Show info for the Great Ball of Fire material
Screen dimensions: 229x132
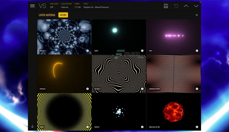[197, 127]
